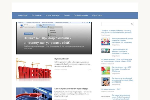150x100 pixels.
Task: Click Сетевые решения category under Avaya article
Action: point(107,64)
